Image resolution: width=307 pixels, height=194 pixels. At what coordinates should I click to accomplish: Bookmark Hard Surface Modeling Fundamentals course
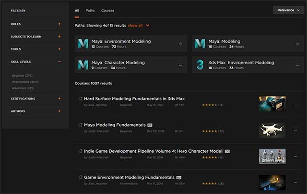tap(81, 98)
